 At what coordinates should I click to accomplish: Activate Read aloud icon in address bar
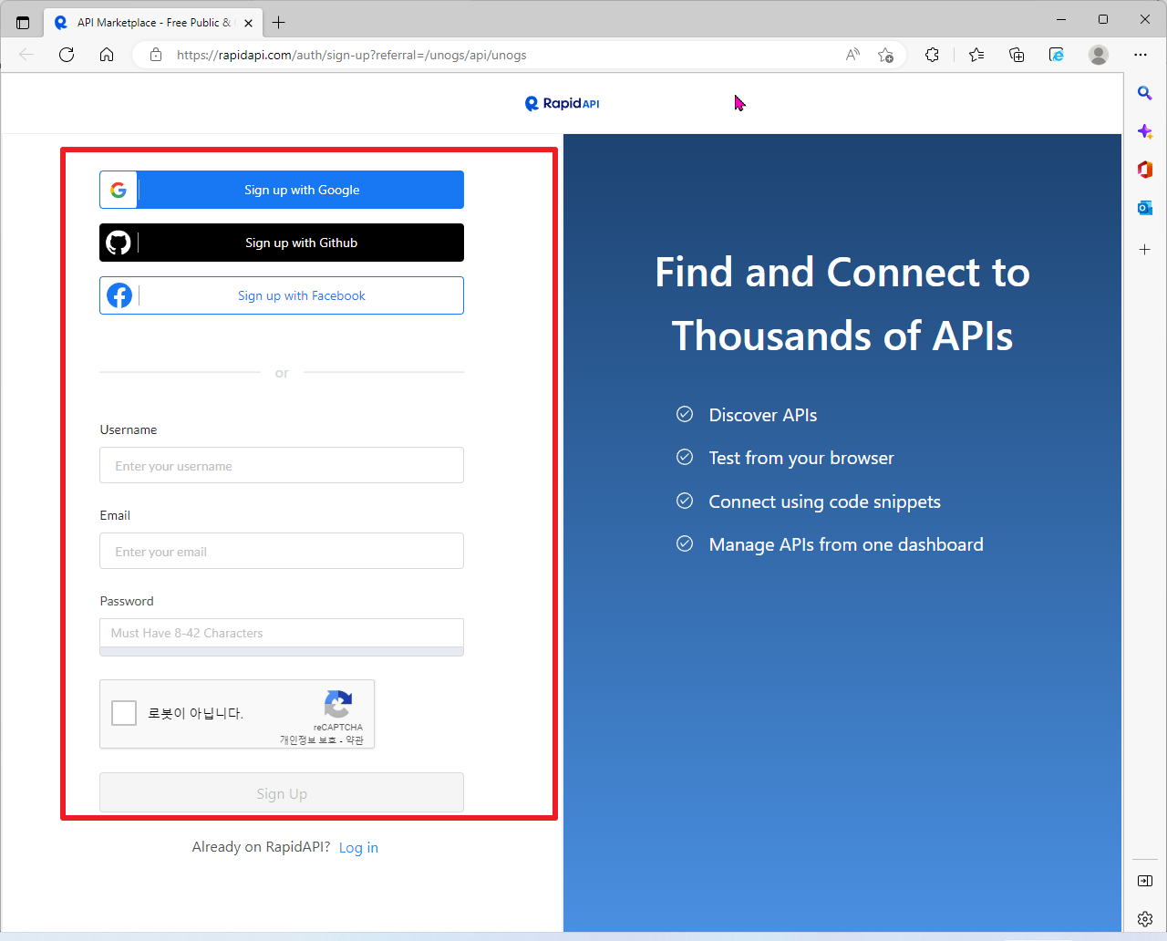pyautogui.click(x=852, y=55)
